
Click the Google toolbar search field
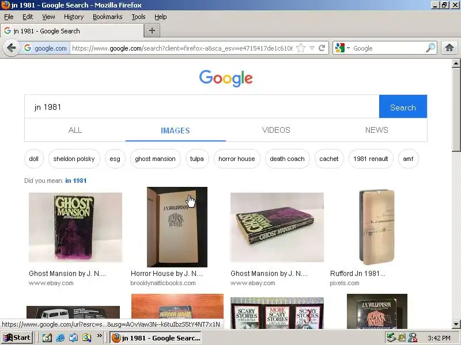388,48
